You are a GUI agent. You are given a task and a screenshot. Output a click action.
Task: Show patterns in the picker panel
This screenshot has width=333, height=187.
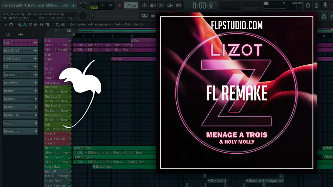point(8,34)
